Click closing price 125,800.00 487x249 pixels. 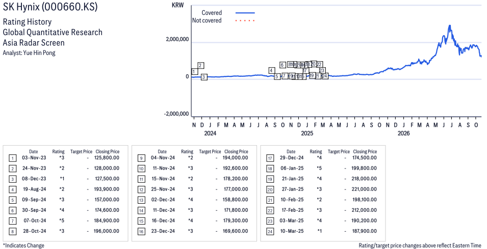click(107, 157)
